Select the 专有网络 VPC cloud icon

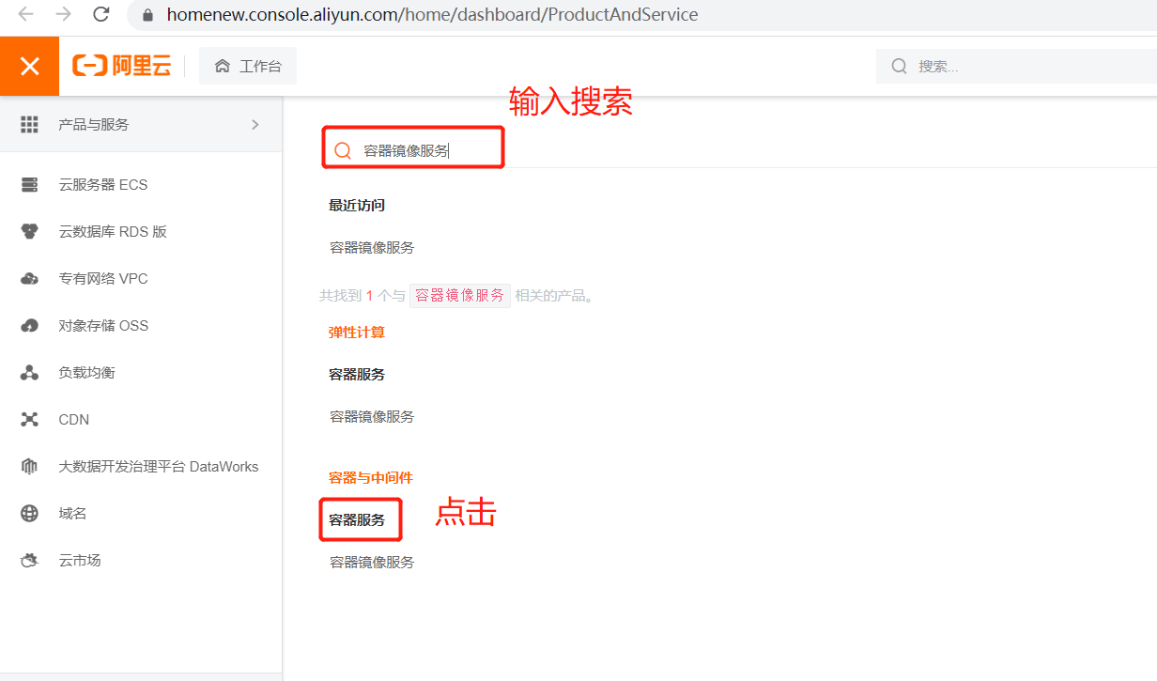29,278
